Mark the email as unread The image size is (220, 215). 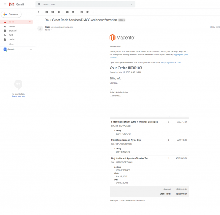(x=67, y=12)
